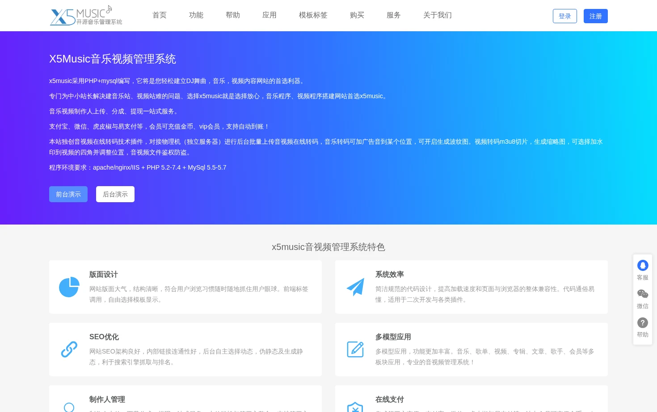Click the SEO优化 chain link icon

click(69, 350)
